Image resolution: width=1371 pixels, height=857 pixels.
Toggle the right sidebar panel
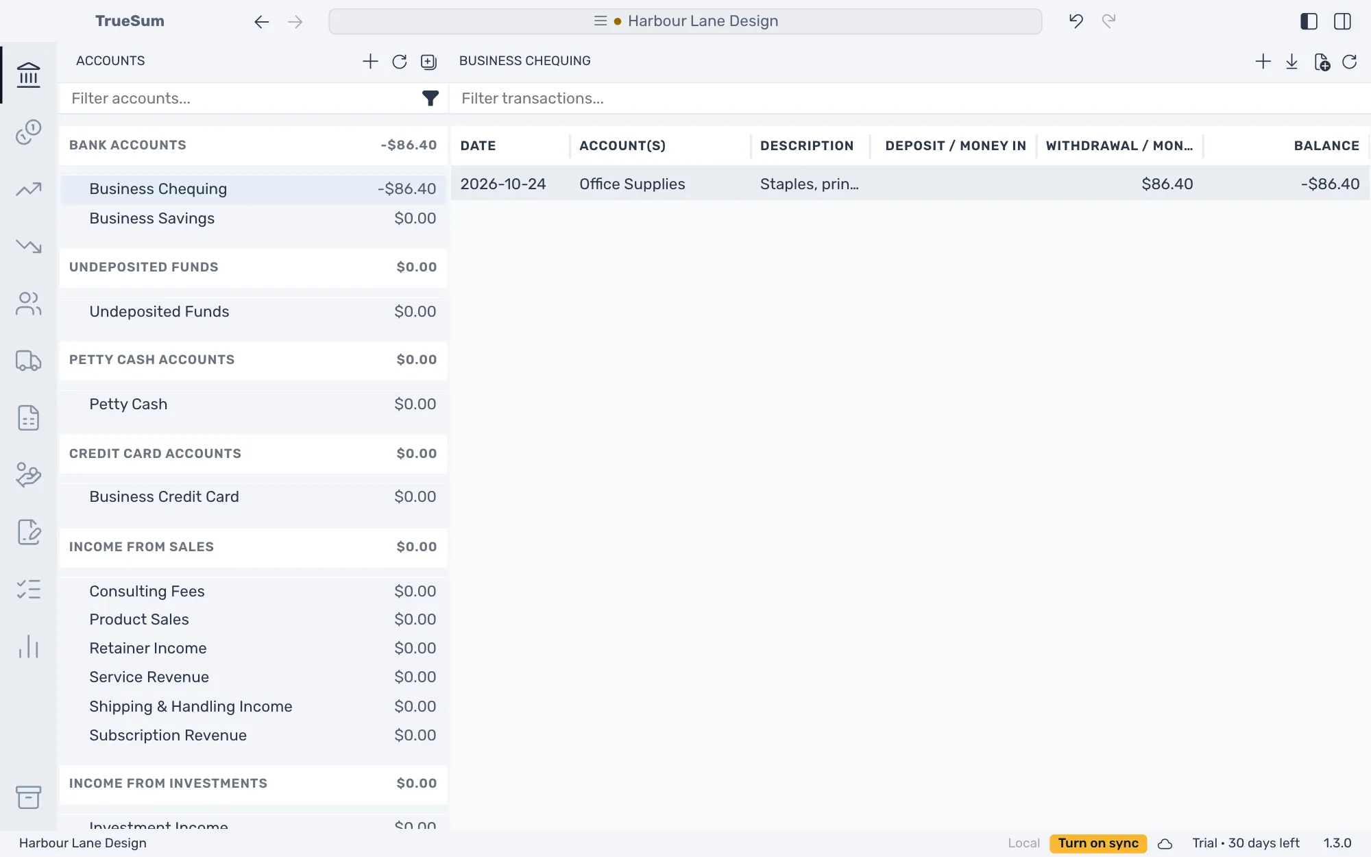[x=1342, y=21]
